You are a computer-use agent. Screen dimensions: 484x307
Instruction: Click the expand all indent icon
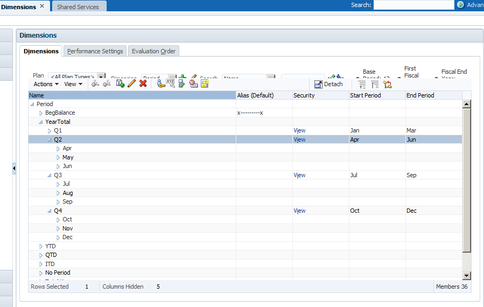tap(362, 85)
